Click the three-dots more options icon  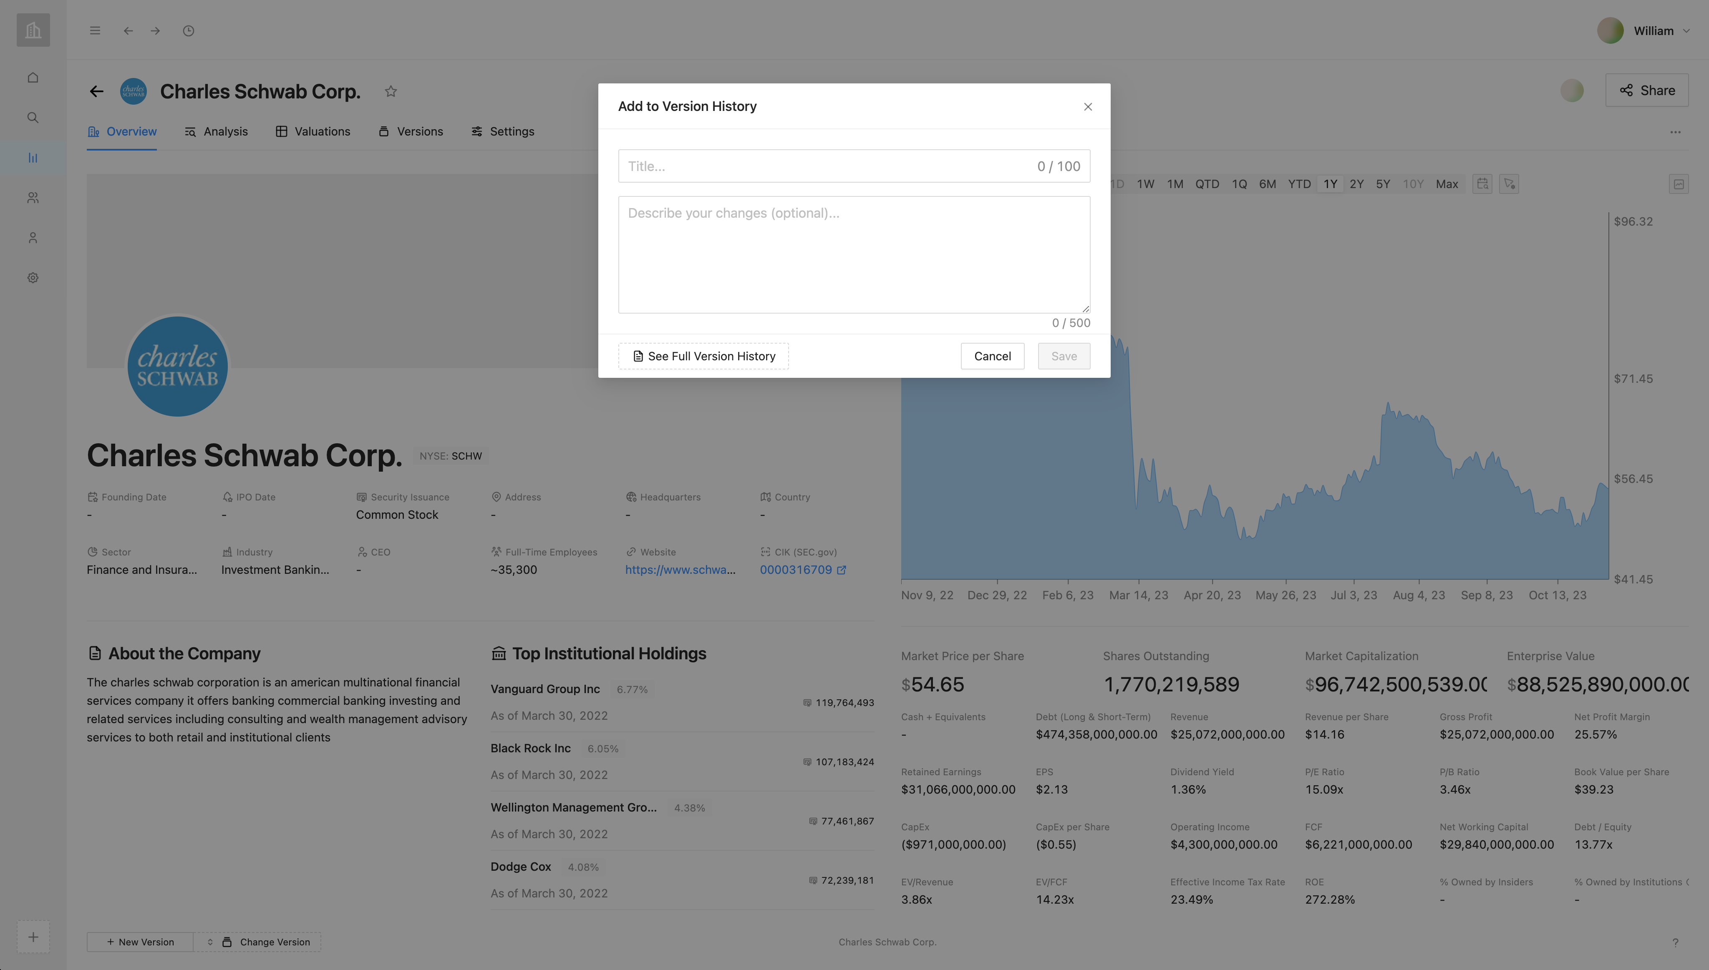click(x=1675, y=132)
